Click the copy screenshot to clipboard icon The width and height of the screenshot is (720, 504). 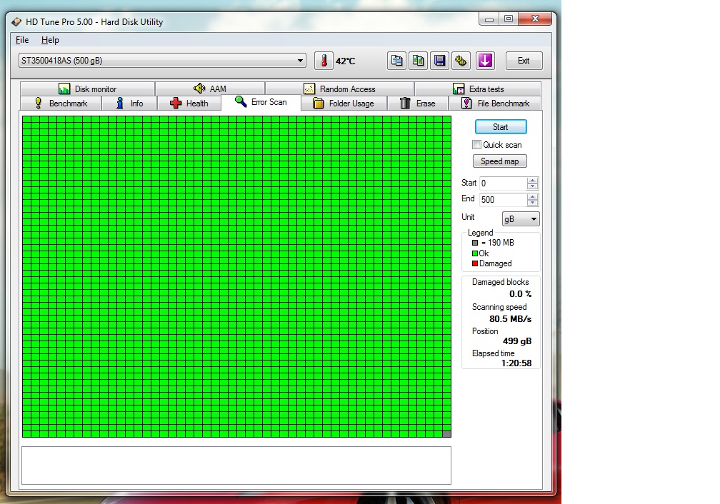click(419, 61)
